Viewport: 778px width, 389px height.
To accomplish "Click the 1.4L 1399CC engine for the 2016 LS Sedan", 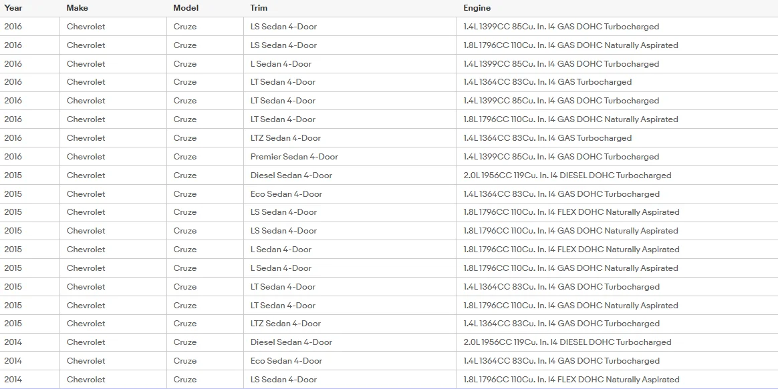I will point(561,27).
